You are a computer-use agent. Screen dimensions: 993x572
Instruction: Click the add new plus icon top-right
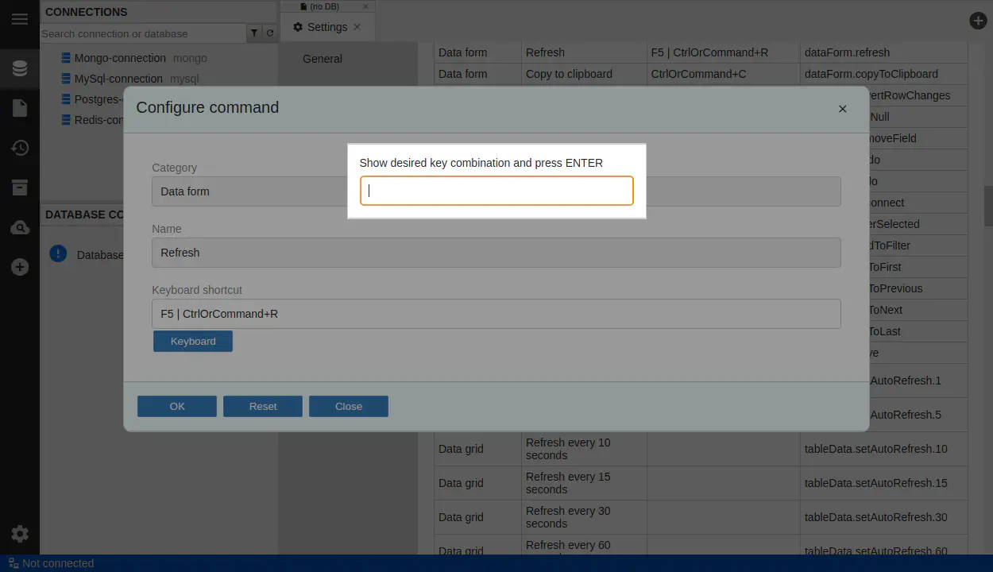click(x=978, y=21)
